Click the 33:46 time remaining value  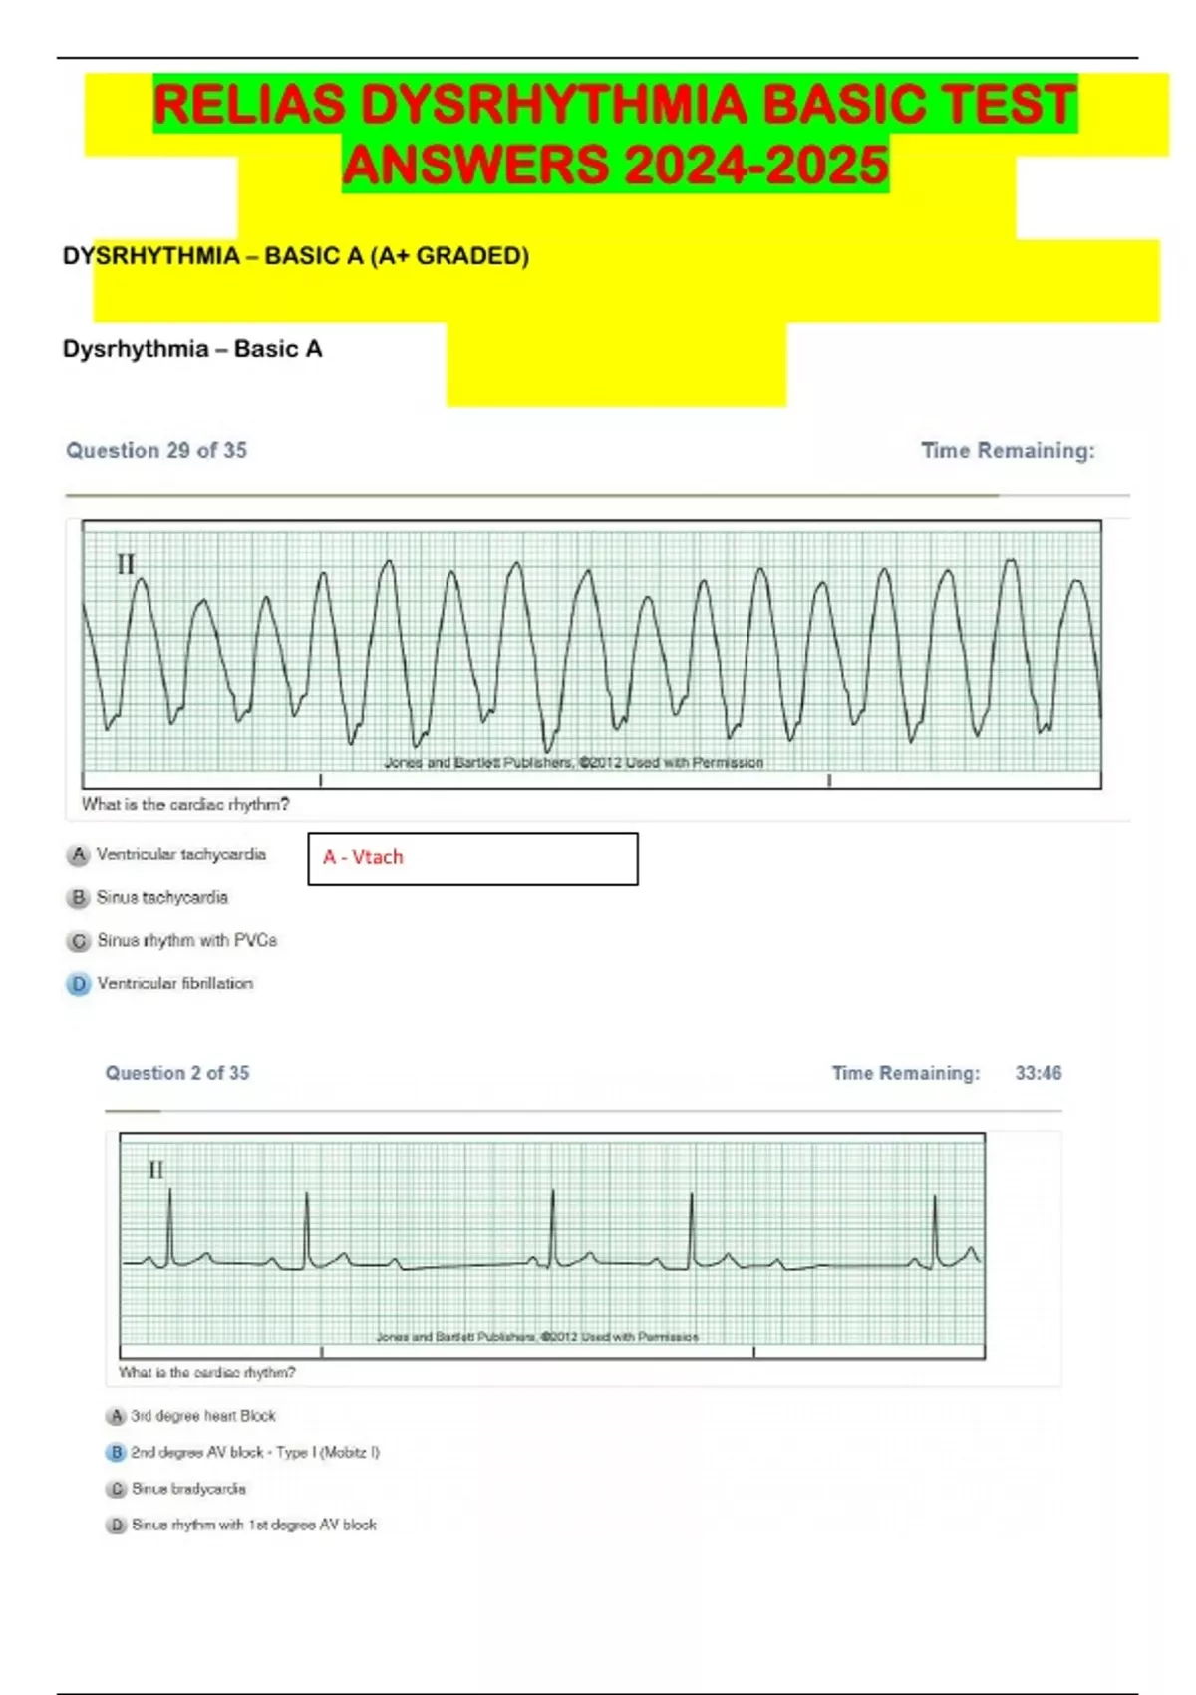[x=1038, y=1074]
